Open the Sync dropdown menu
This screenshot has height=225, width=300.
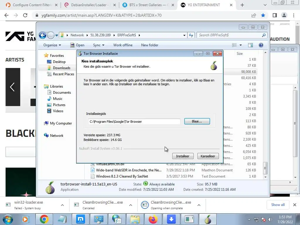98,45
